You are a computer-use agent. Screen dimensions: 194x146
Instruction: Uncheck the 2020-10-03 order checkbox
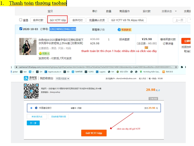click(x=21, y=29)
